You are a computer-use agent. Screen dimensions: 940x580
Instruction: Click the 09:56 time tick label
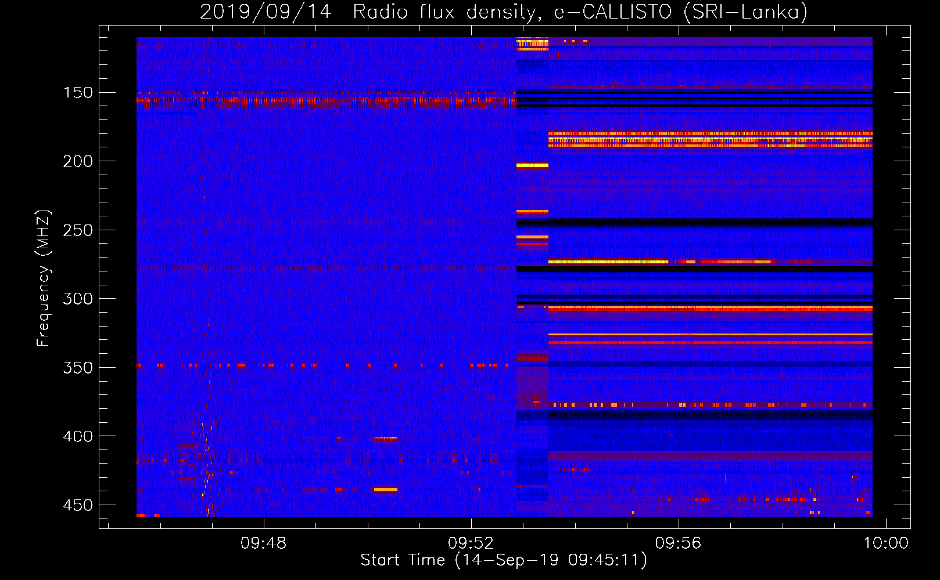pos(679,543)
